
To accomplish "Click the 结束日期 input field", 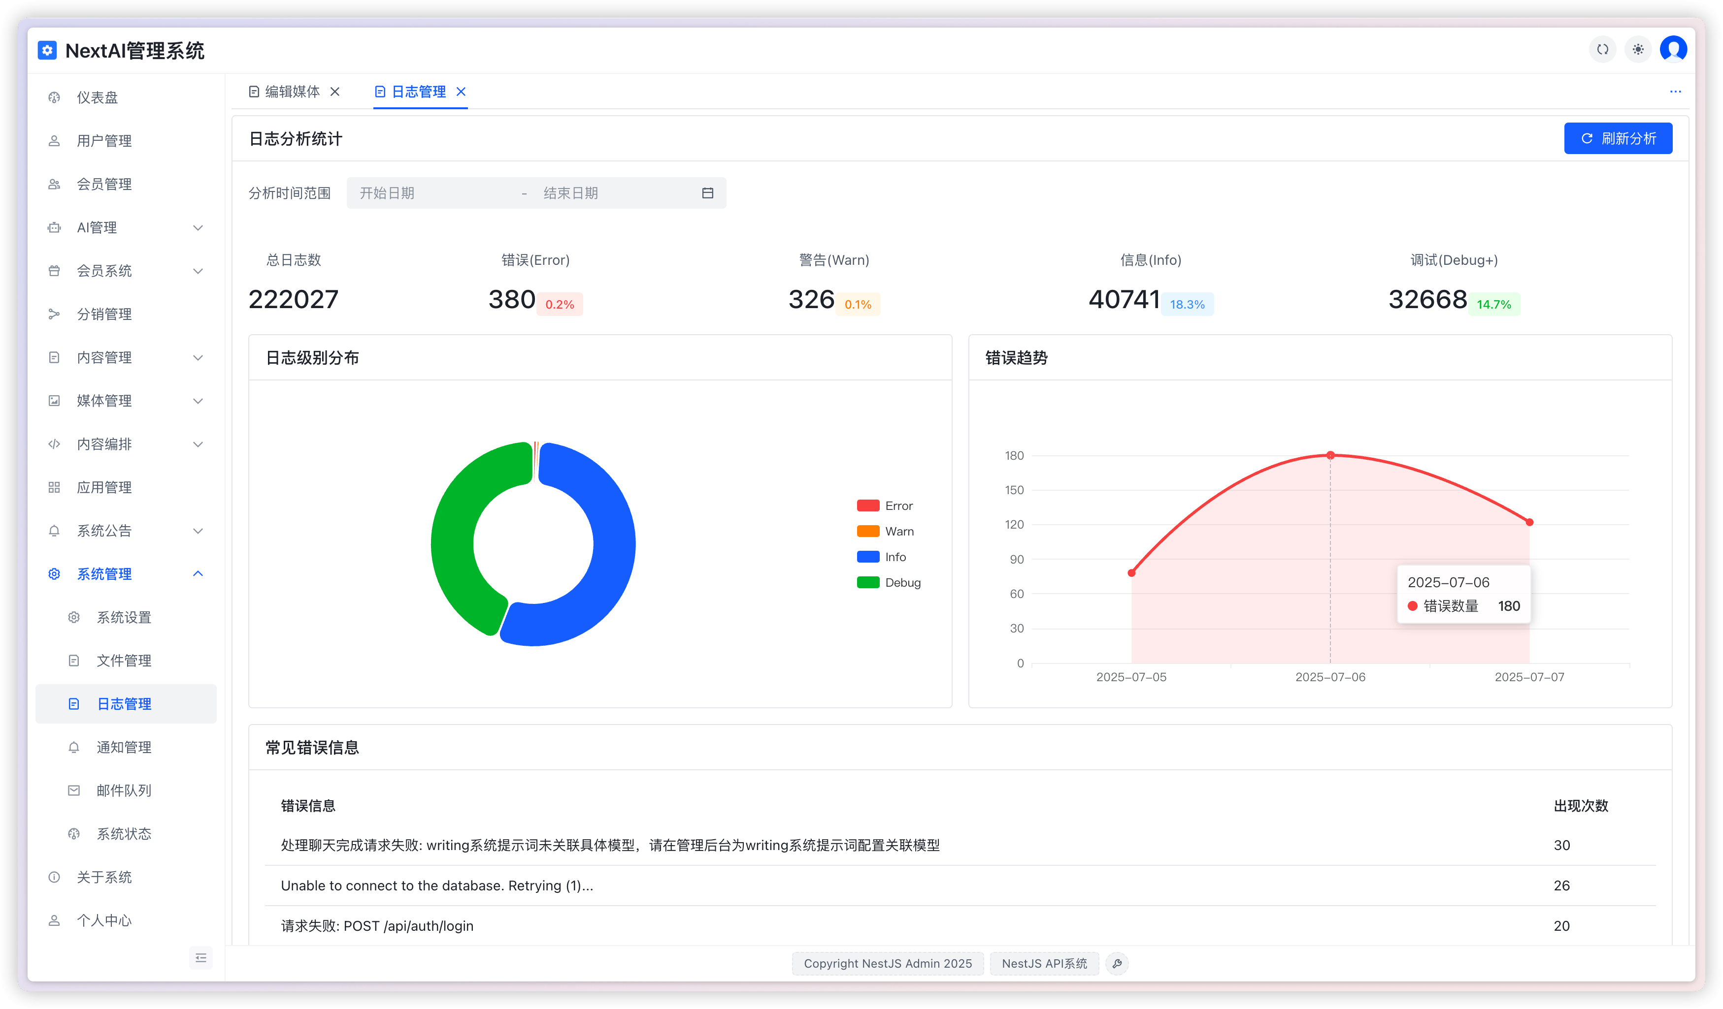I will coord(615,193).
